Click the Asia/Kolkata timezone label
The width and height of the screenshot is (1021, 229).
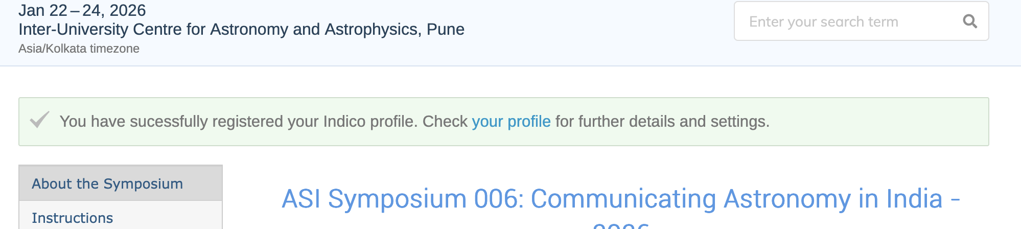click(x=79, y=49)
